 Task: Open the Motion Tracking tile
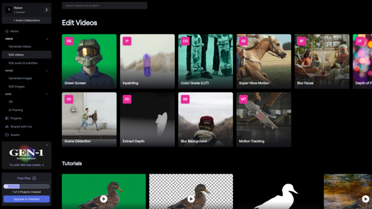(x=264, y=119)
